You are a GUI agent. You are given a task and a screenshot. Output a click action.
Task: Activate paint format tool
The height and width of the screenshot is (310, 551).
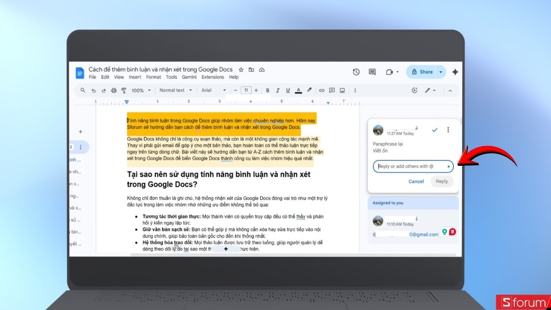(x=124, y=90)
